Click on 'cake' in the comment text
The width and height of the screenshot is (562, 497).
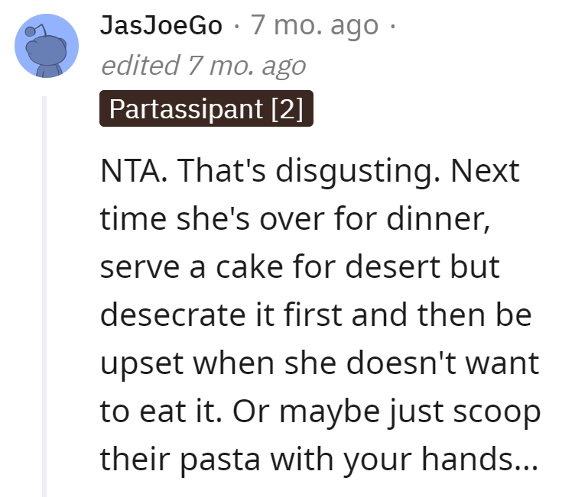click(249, 266)
